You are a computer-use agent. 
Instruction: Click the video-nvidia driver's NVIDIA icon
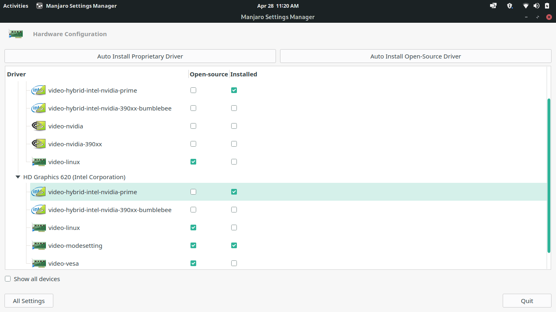pyautogui.click(x=39, y=126)
